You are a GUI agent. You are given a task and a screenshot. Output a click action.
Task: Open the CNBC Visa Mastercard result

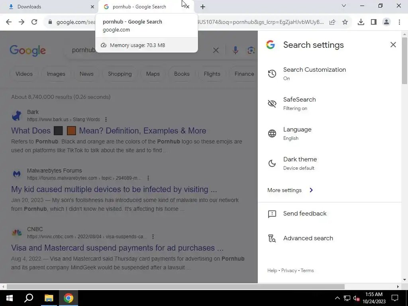click(118, 248)
